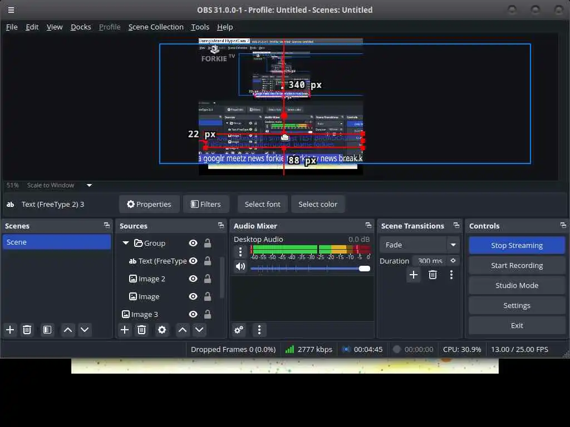This screenshot has height=427, width=570.
Task: Open the Fade transition dropdown
Action: [453, 245]
